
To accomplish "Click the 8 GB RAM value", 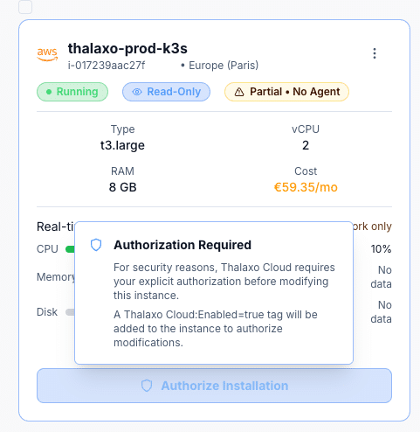I will click(122, 187).
